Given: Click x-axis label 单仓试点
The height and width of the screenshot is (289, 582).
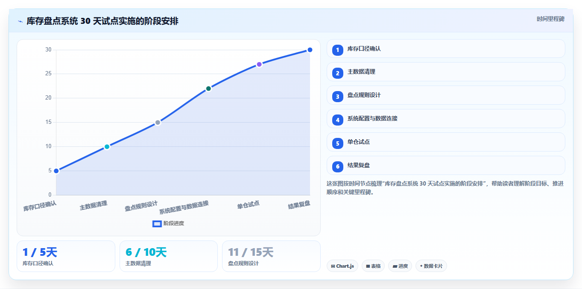Looking at the screenshot, I should [249, 205].
